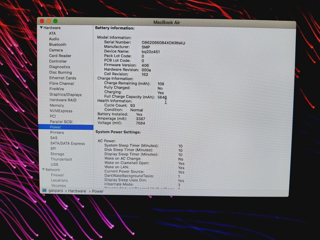
Task: Click the Voltage value 7684
Action: pos(140,123)
